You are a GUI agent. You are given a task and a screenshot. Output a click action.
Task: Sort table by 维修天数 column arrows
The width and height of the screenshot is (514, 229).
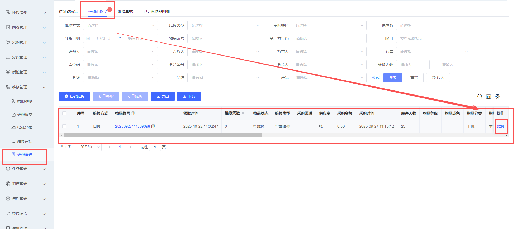pyautogui.click(x=243, y=113)
